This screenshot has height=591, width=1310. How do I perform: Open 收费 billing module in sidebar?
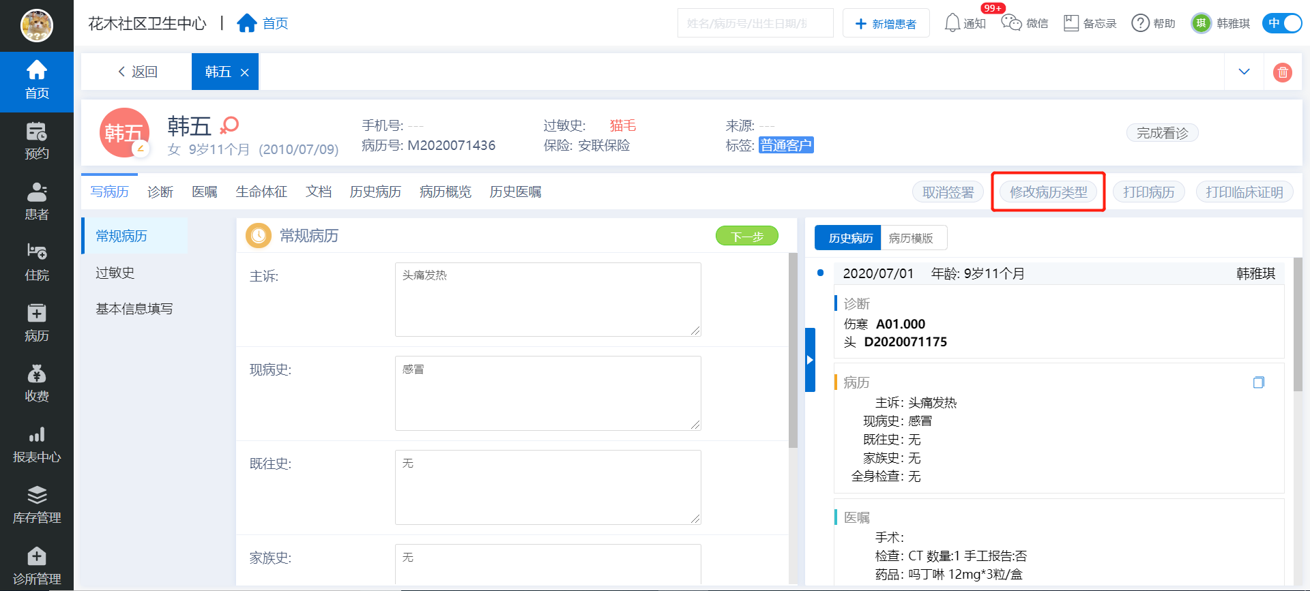[x=37, y=384]
